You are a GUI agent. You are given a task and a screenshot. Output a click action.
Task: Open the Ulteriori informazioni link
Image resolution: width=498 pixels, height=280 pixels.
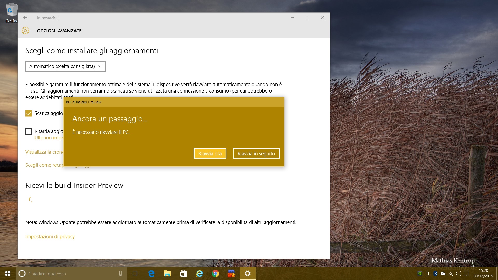[49, 138]
